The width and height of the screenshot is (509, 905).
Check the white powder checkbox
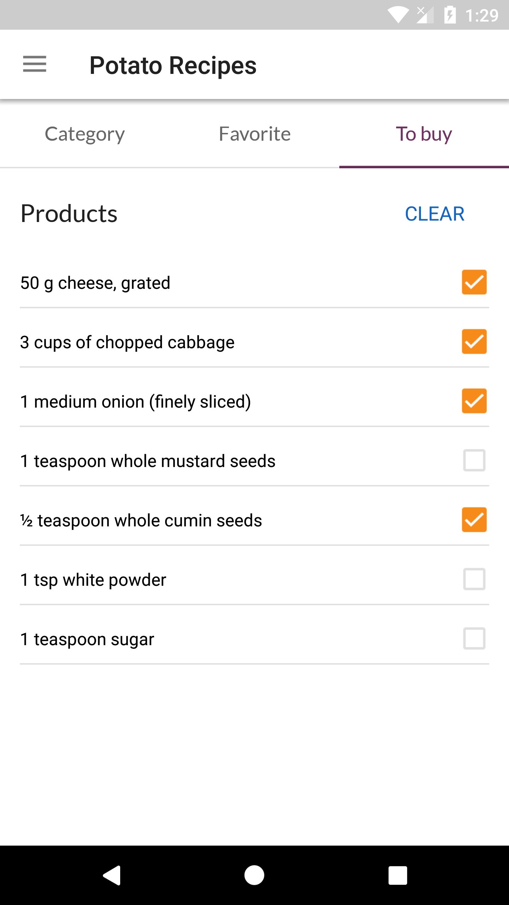pyautogui.click(x=474, y=579)
